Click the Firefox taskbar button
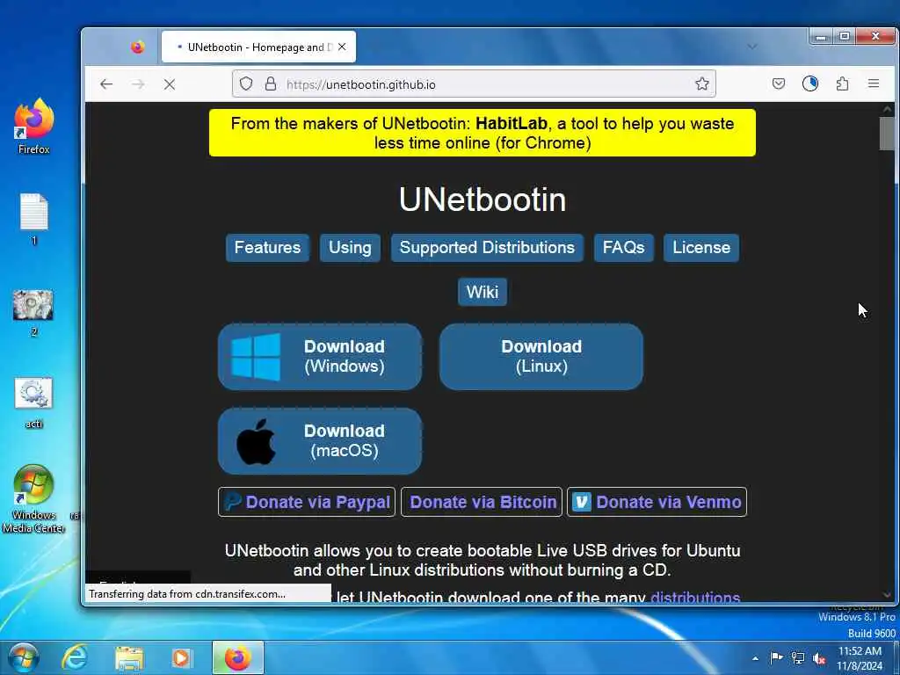Image resolution: width=900 pixels, height=675 pixels. (237, 657)
